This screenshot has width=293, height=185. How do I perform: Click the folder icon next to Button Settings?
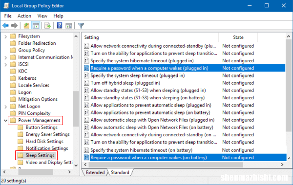pyautogui.click(x=20, y=128)
